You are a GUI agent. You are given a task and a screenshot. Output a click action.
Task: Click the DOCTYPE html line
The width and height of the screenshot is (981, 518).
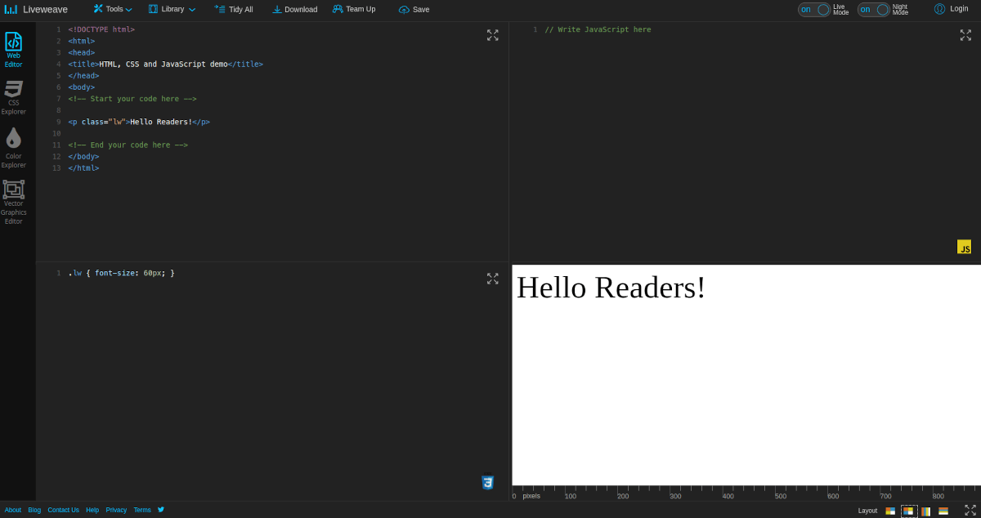[x=101, y=29]
